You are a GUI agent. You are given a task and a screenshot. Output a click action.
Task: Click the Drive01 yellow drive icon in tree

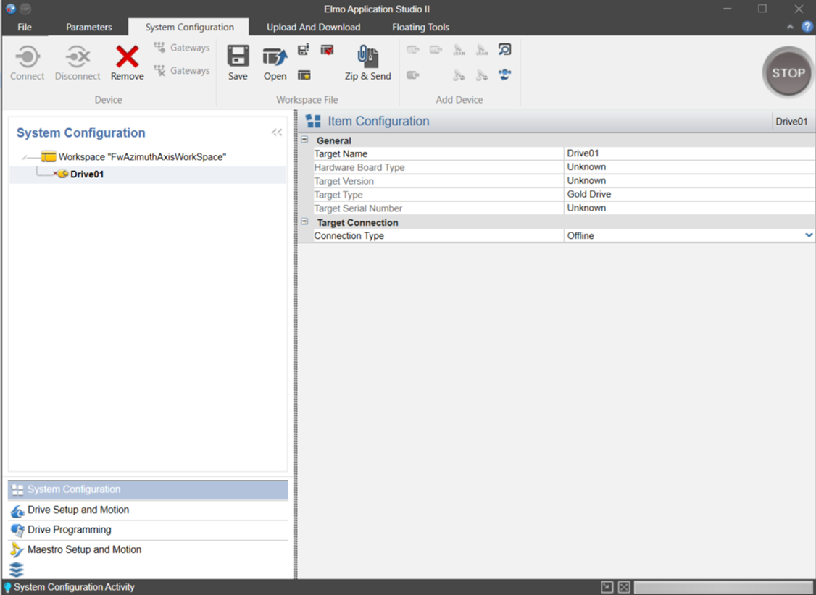tap(63, 174)
